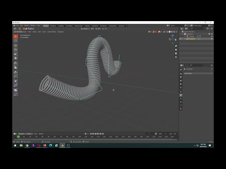Click the viewport pan hand icon
Viewport: 226px width, 169px height.
[x=176, y=50]
